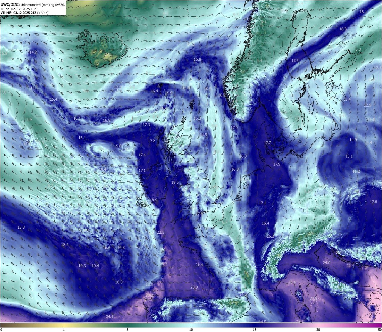The image size is (382, 332).
Task: Click the 13.4 value on the map
Action: click(x=347, y=99)
